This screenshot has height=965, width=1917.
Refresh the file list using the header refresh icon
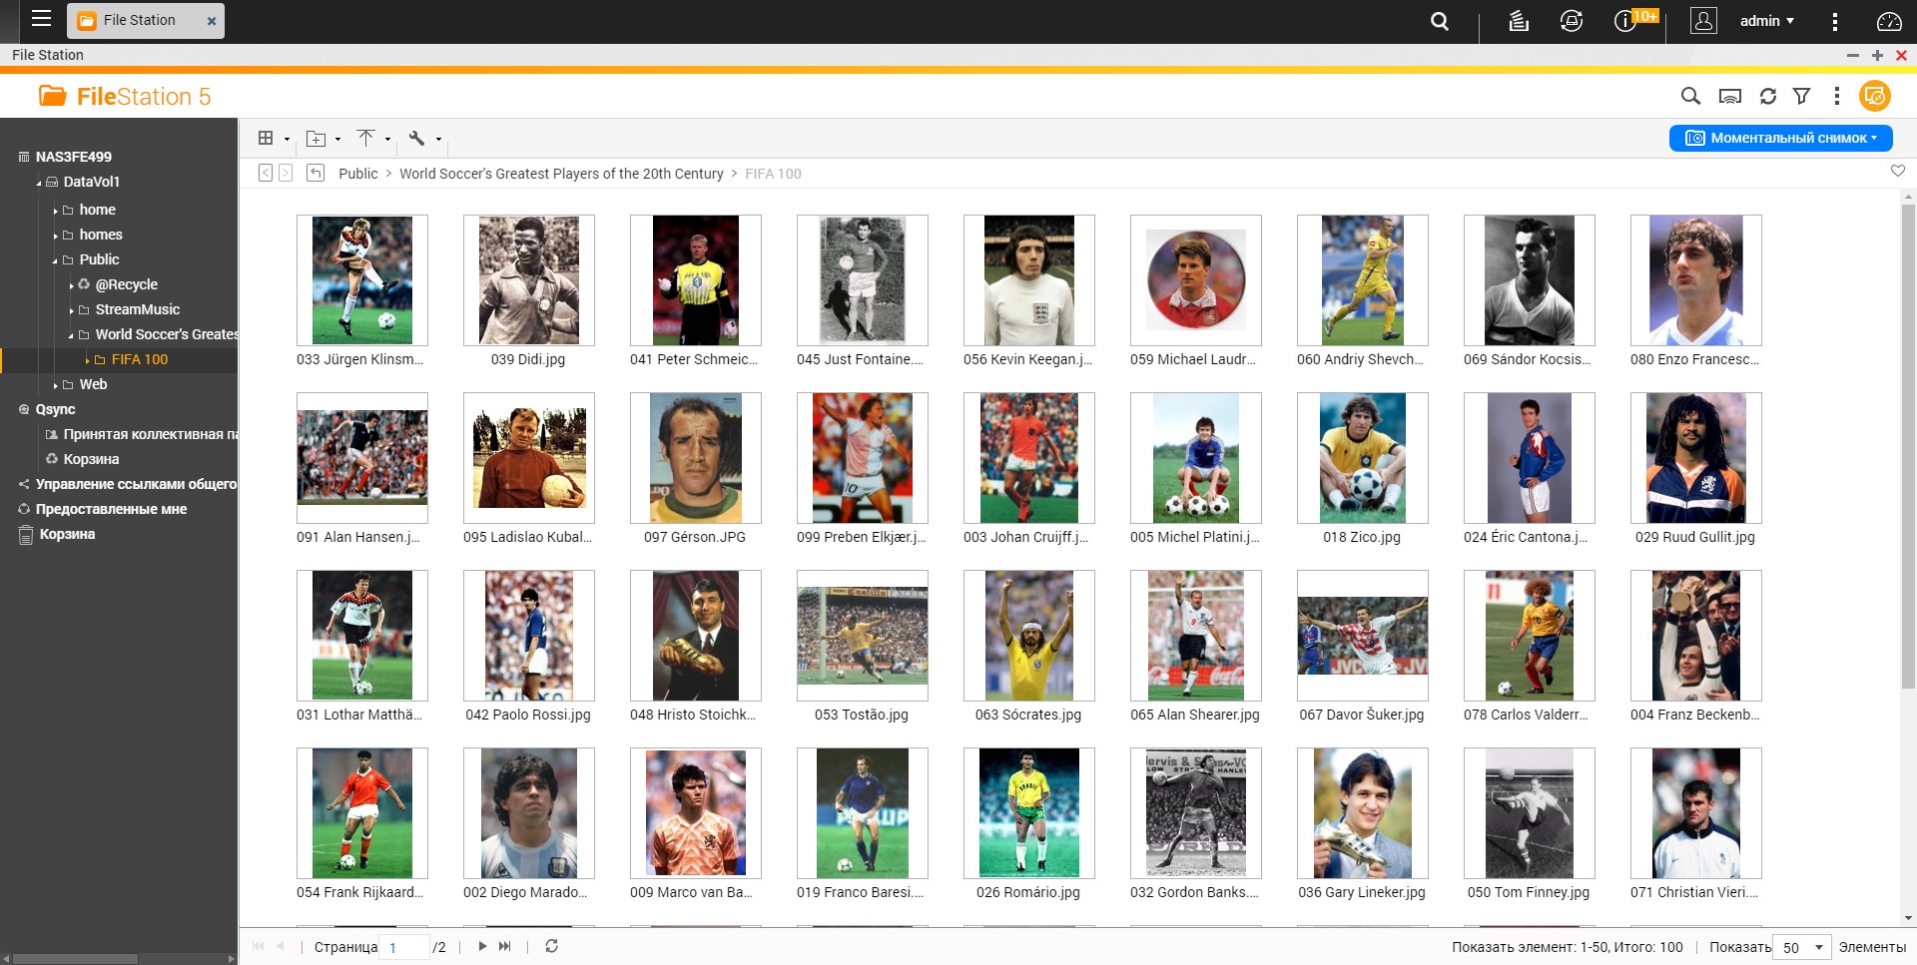coord(1767,96)
